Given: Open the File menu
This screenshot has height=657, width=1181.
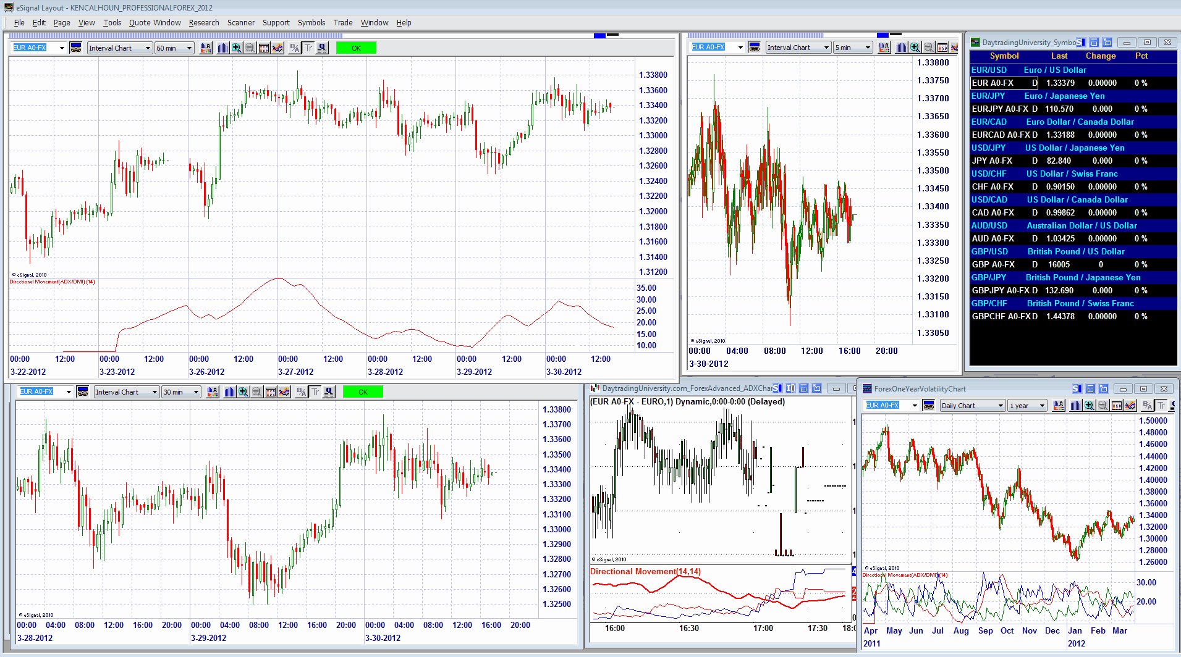Looking at the screenshot, I should tap(19, 23).
